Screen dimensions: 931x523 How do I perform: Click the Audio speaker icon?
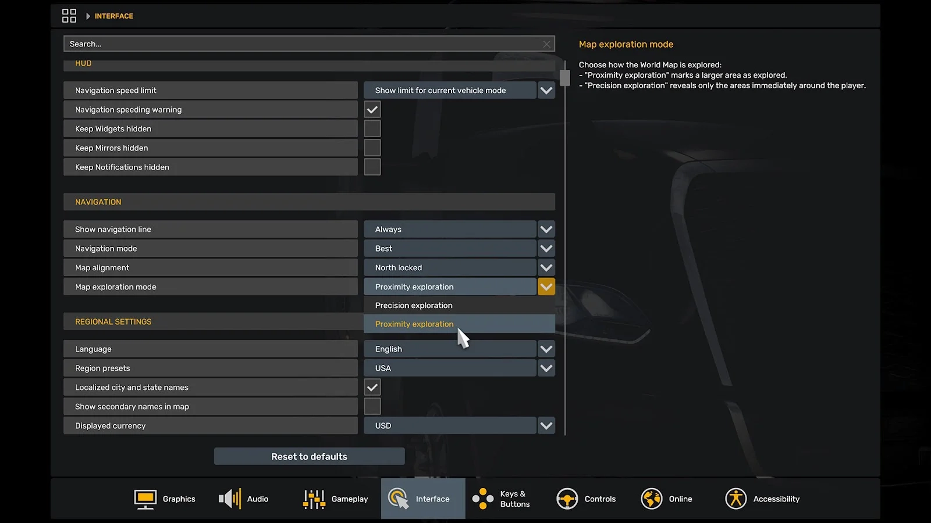click(230, 499)
